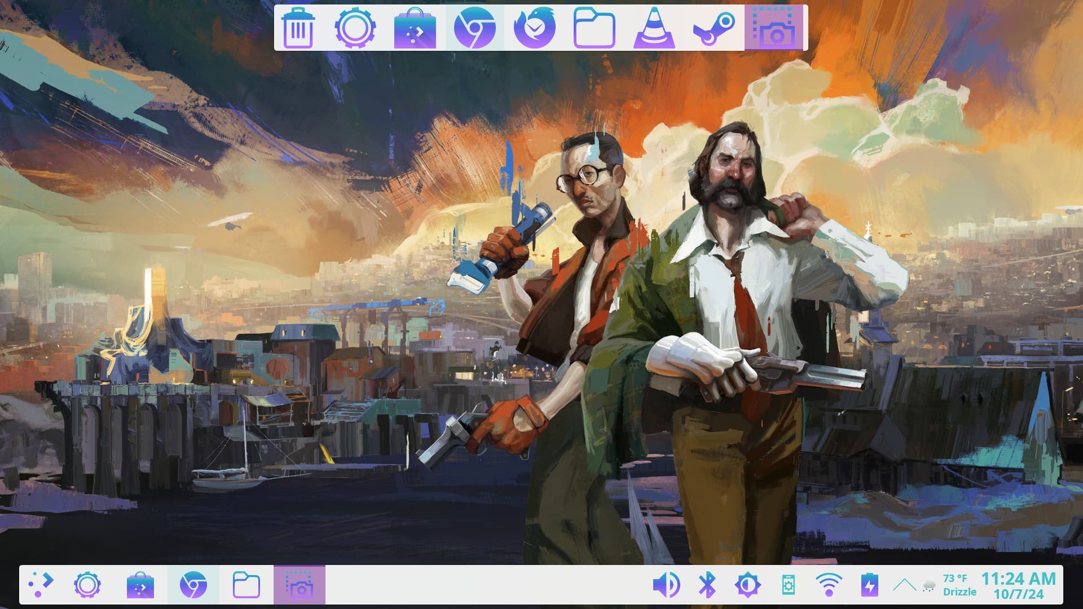Open Wi-Fi networks tray icon
This screenshot has height=609, width=1083.
click(829, 585)
